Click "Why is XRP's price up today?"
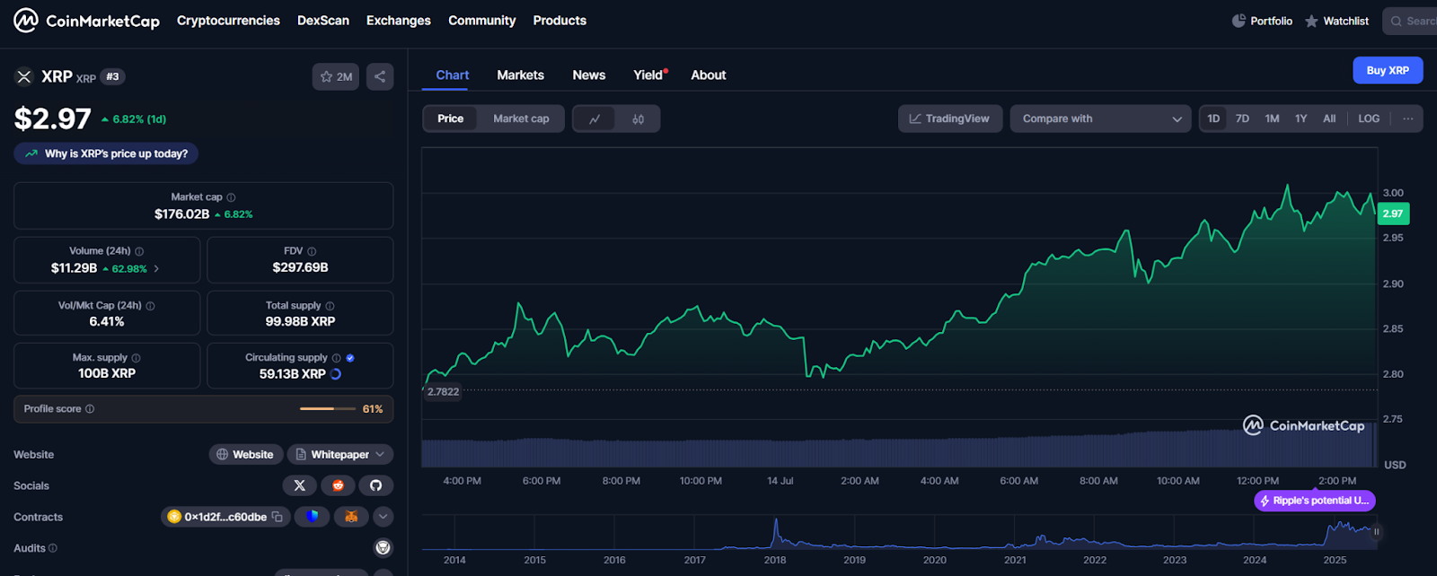The width and height of the screenshot is (1437, 576). click(106, 153)
